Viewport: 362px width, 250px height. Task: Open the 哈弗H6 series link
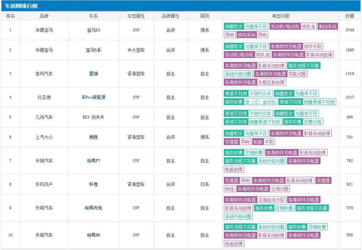[93, 235]
